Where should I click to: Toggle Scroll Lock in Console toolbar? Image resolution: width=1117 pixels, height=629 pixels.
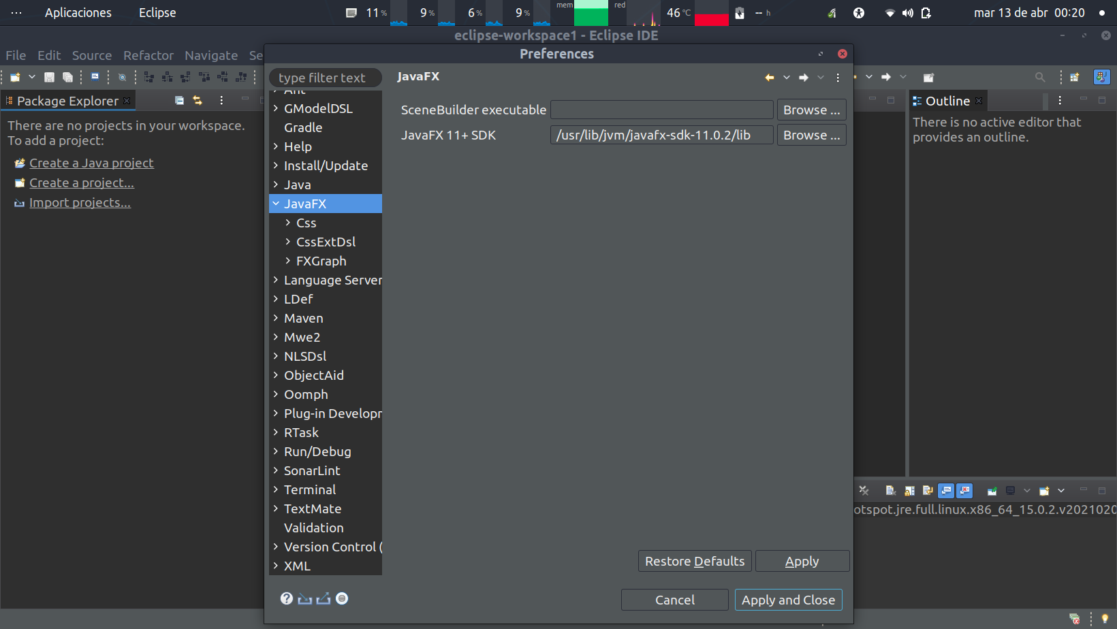(909, 490)
